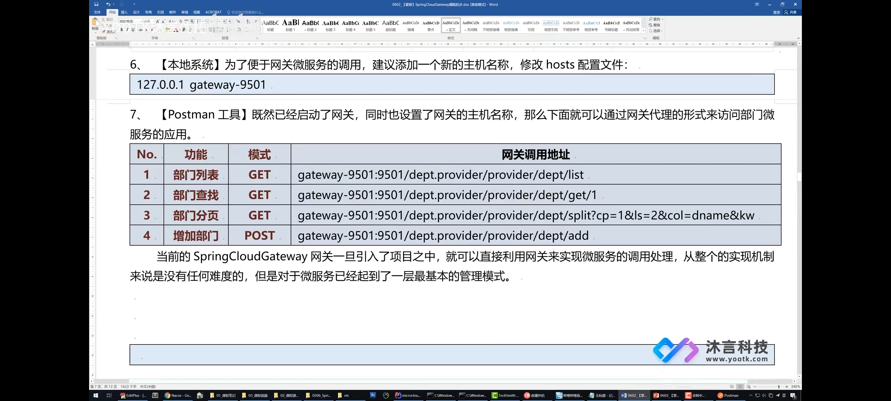Switch to the 插入 (Insert) ribbon tab
The width and height of the screenshot is (891, 401).
124,12
